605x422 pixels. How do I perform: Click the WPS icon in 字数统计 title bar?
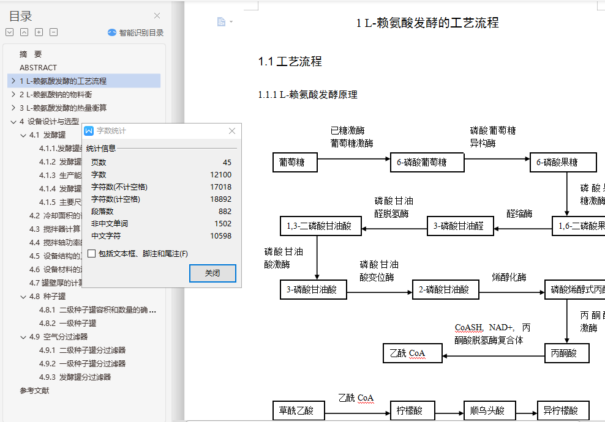tap(89, 131)
